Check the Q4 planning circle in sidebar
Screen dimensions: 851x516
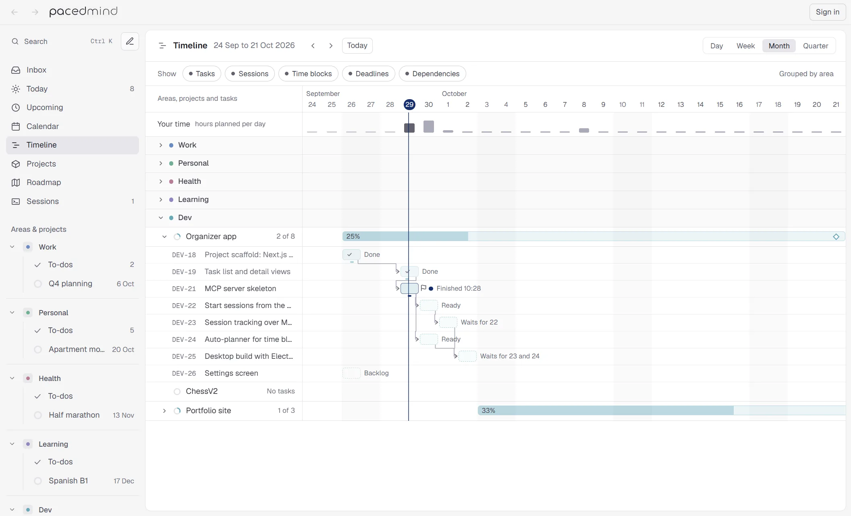pos(38,284)
